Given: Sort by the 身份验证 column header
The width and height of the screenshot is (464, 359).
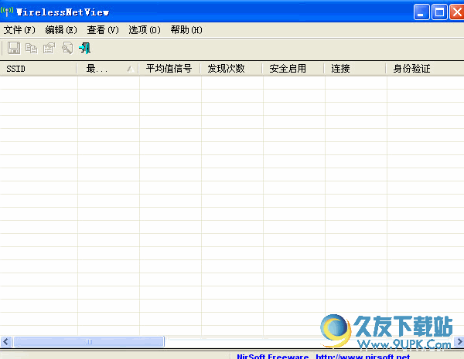Looking at the screenshot, I should click(x=425, y=69).
